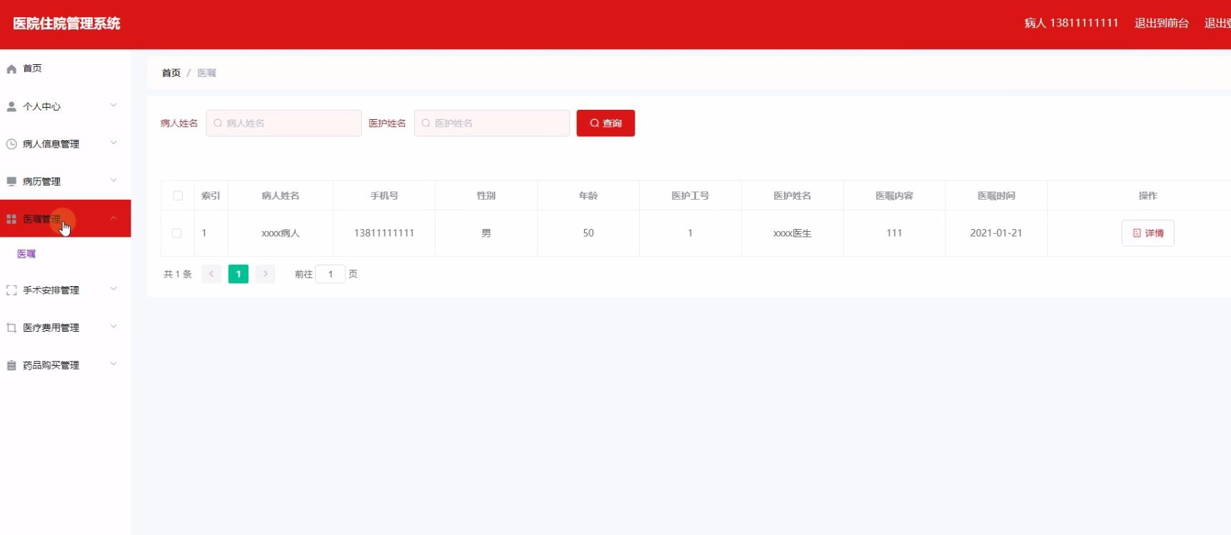The image size is (1231, 535).
Task: Click the 病人姓名 column header
Action: click(x=281, y=195)
